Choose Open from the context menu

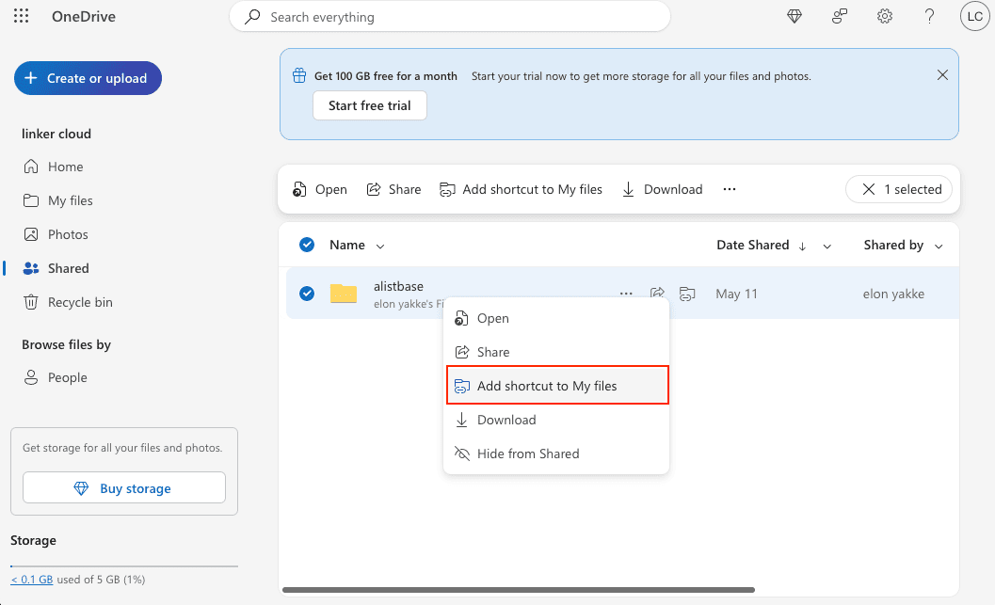pyautogui.click(x=556, y=318)
